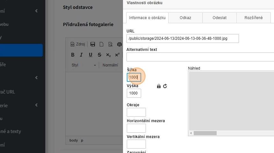274x153 pixels.
Task: Open the Odeslat tab
Action: pos(219,18)
